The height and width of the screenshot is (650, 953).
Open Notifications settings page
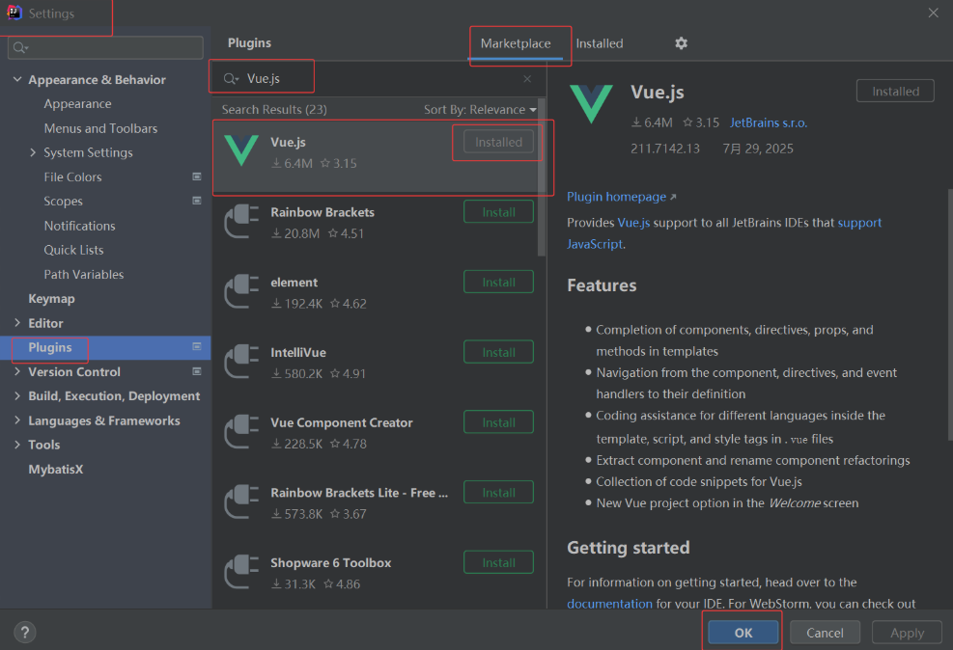tap(79, 226)
